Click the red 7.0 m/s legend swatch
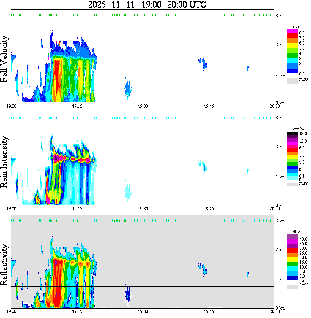The height and width of the screenshot is (318, 311). 292,36
